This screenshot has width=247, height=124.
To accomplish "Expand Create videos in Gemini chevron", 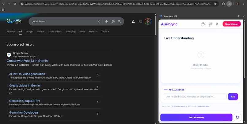I will (x=98, y=87).
